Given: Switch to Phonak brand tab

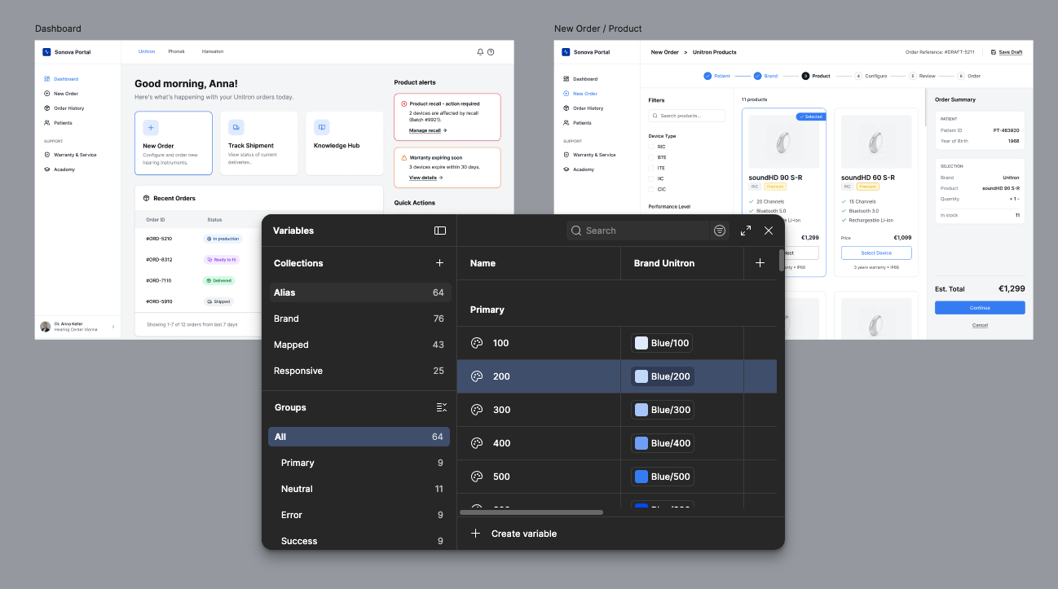Looking at the screenshot, I should 176,51.
